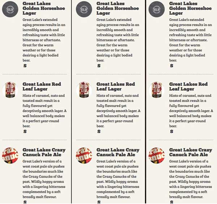Click the dollar sign under left-column Red Leaf Lager

point(25,131)
